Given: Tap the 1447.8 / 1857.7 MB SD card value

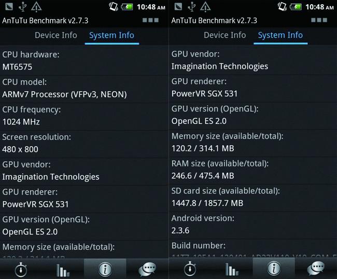Looking at the screenshot, I should click(207, 203).
